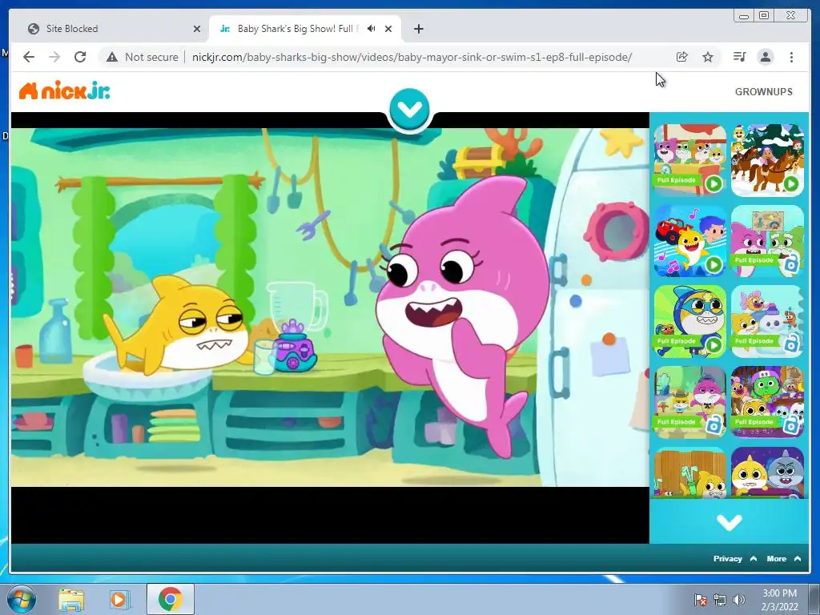Open the locked pink and green sharks episode
820x615 pixels.
(767, 240)
